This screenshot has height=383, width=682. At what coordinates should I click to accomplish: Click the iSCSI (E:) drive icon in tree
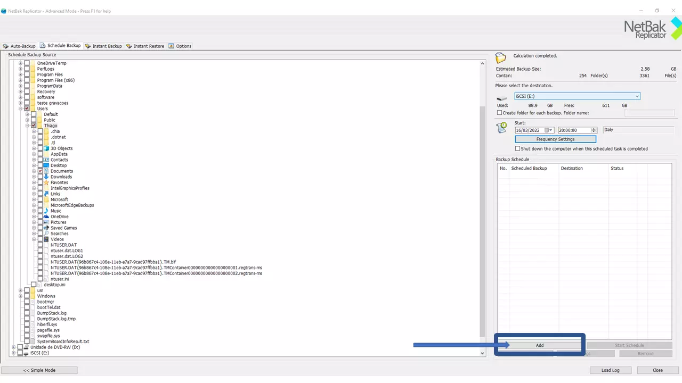coord(26,353)
